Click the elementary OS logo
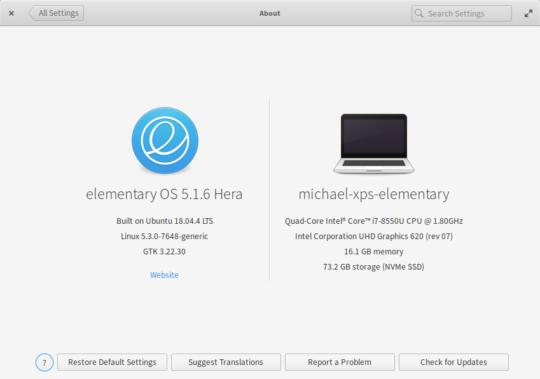This screenshot has width=540, height=379. [x=165, y=141]
